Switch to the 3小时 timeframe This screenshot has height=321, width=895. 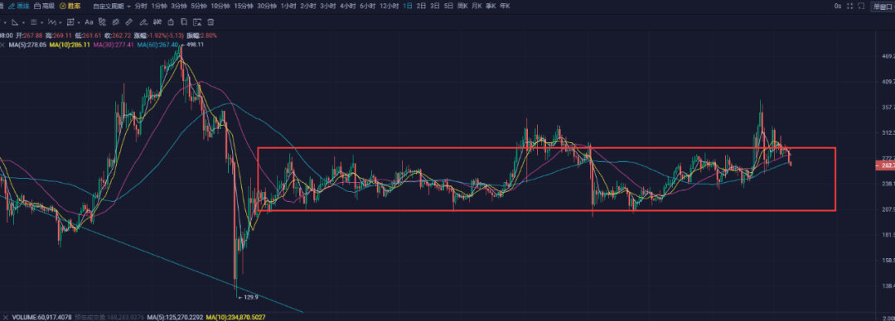tap(327, 6)
